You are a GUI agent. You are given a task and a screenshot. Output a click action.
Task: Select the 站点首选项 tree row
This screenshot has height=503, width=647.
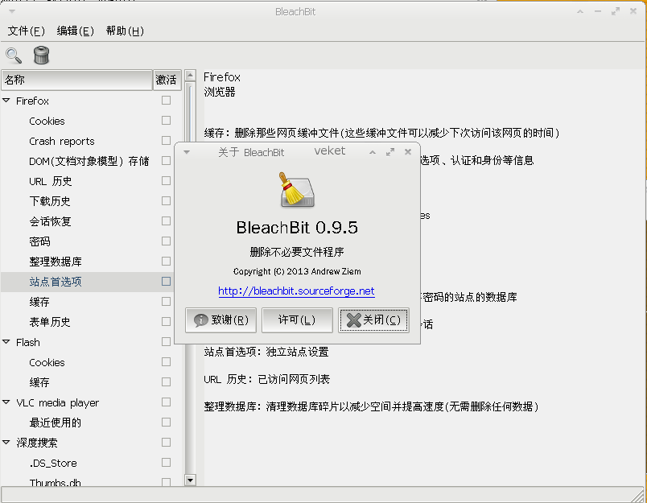(x=87, y=282)
